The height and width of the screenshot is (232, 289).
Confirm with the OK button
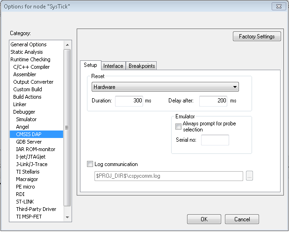[x=204, y=219]
